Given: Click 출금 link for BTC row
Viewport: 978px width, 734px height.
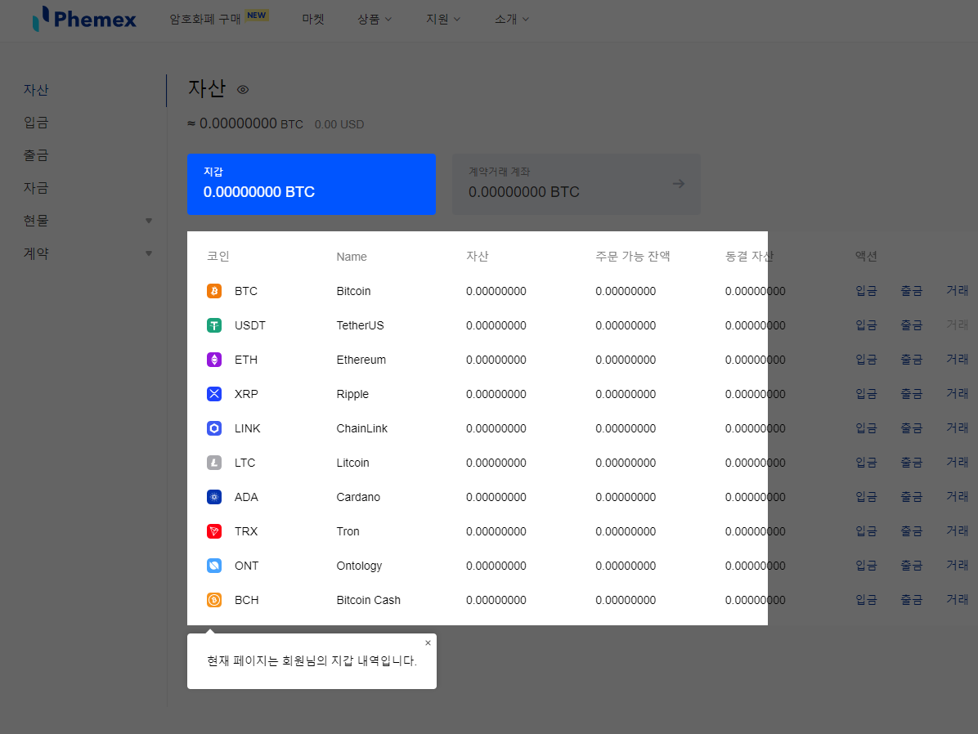Looking at the screenshot, I should pos(911,291).
